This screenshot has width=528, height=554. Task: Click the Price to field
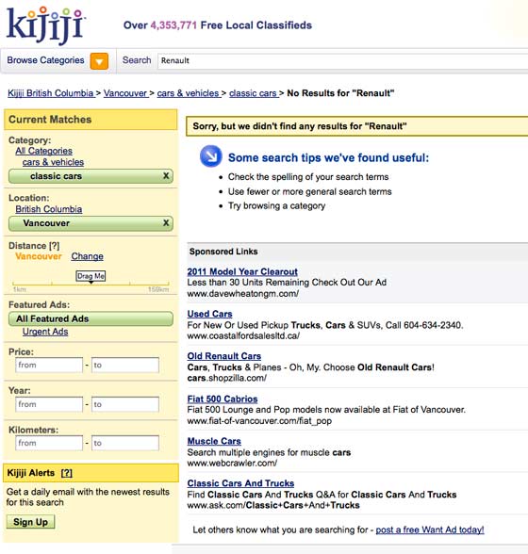pyautogui.click(x=125, y=365)
